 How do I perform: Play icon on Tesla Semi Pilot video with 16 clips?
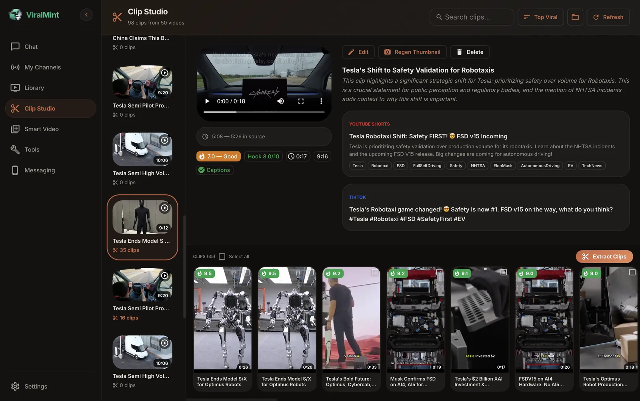point(164,275)
